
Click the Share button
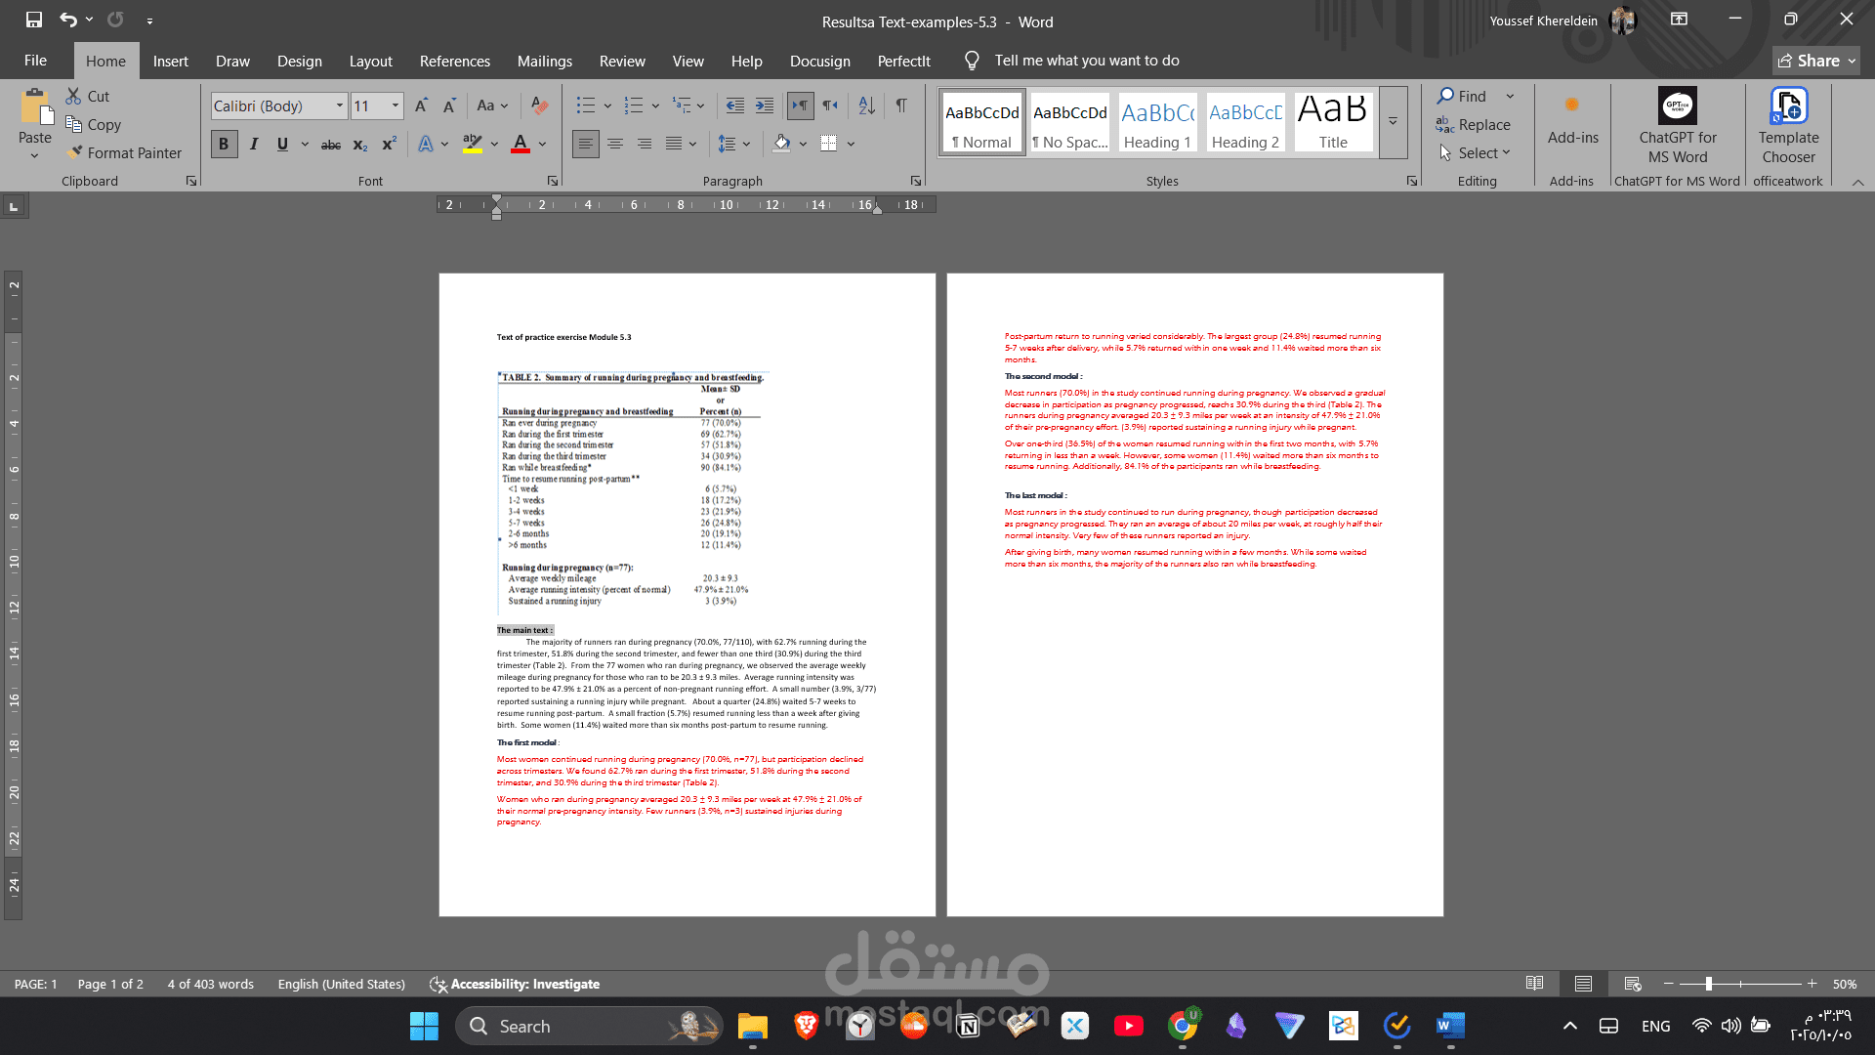[x=1815, y=61]
